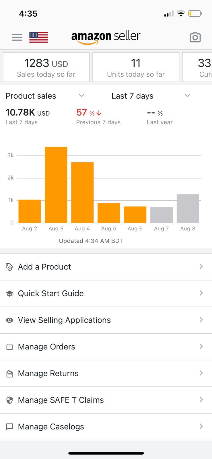
Task: Open the Quick Start Guide link
Action: (x=51, y=293)
